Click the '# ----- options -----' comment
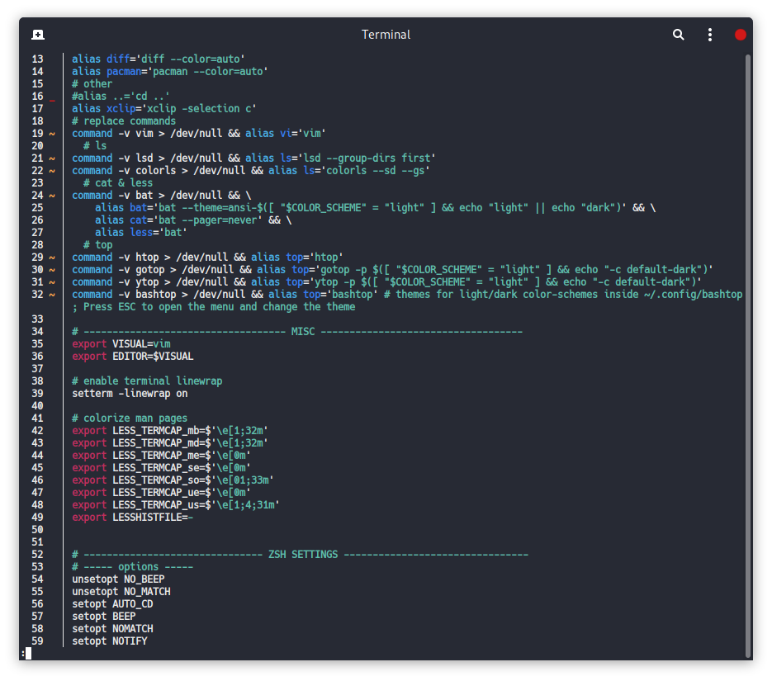Image resolution: width=772 pixels, height=681 pixels. (x=132, y=567)
